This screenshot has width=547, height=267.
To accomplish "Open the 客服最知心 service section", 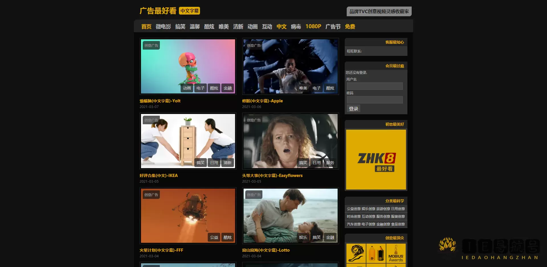I will click(394, 42).
